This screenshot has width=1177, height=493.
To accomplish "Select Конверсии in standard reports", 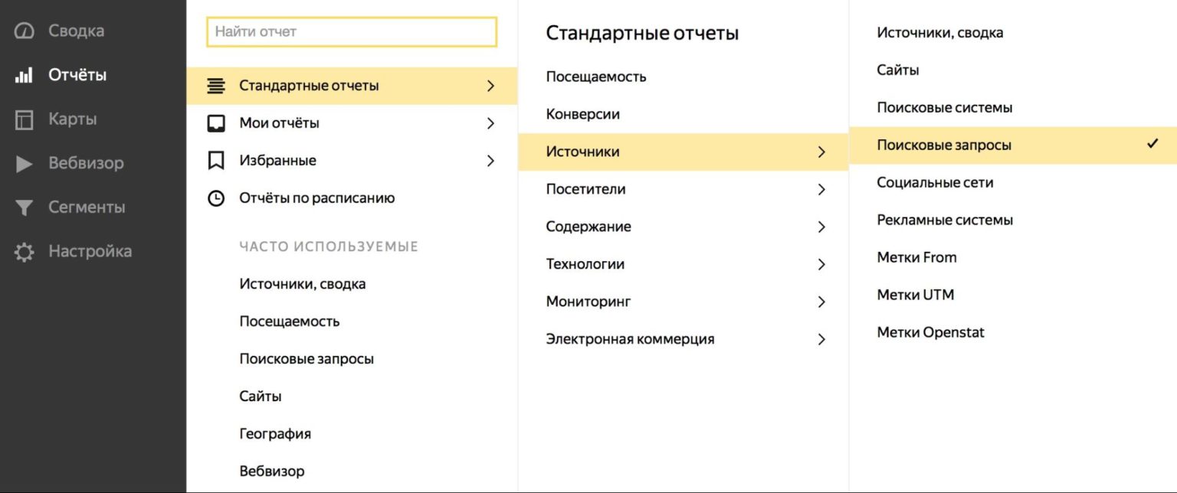I will pyautogui.click(x=582, y=114).
